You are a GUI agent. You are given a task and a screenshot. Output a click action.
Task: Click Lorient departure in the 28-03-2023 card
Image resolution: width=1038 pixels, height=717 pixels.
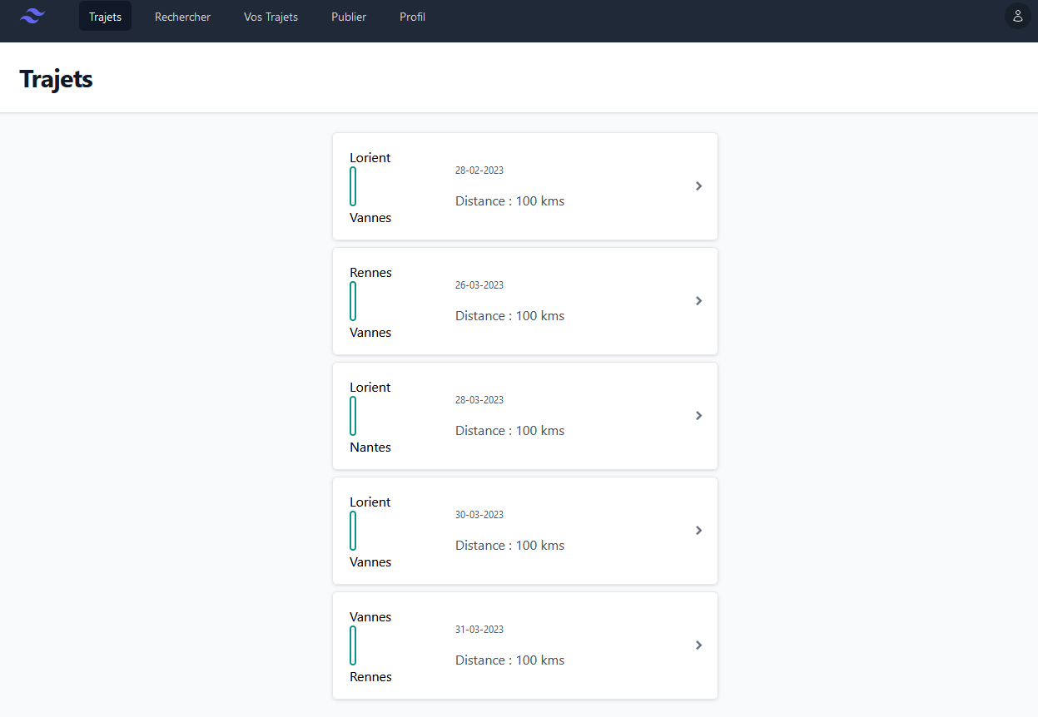[370, 388]
